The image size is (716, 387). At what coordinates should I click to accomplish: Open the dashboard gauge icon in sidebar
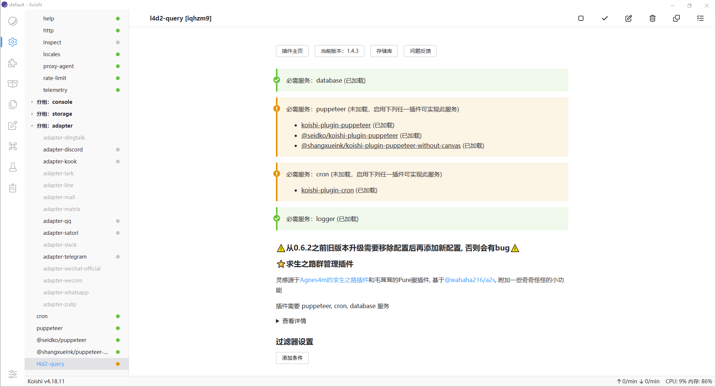(x=13, y=21)
